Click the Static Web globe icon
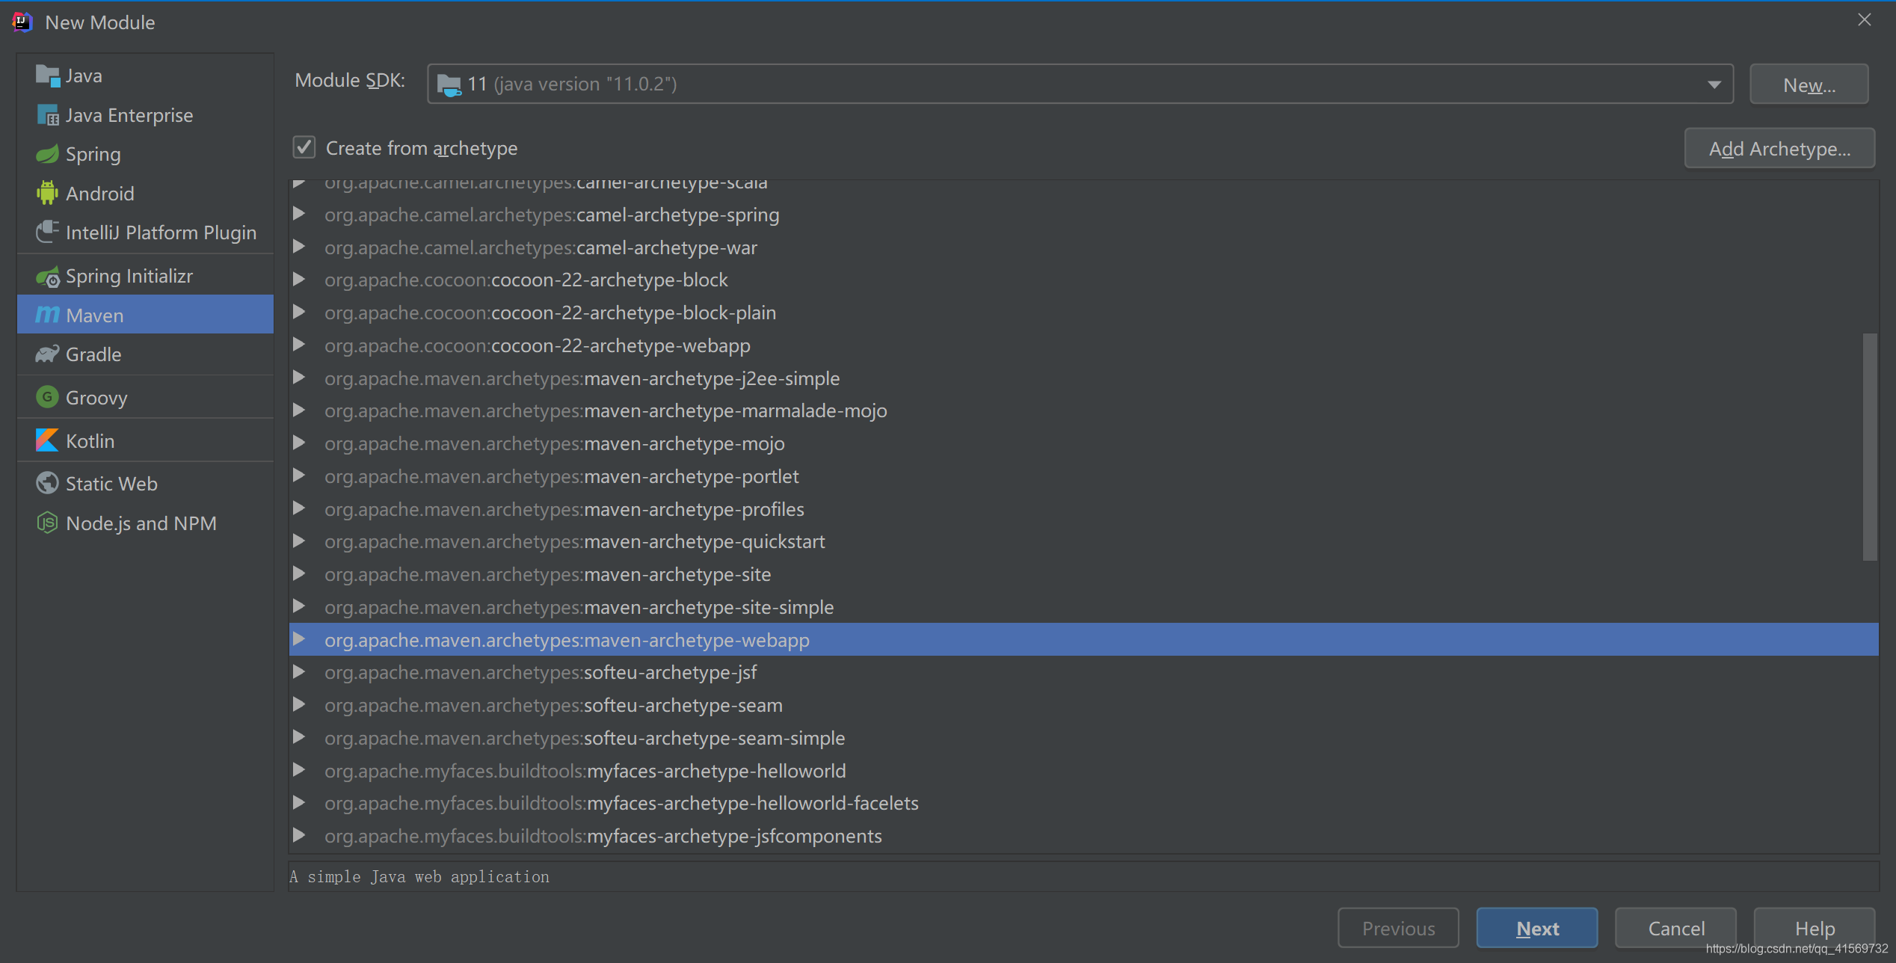This screenshot has height=963, width=1896. pyautogui.click(x=47, y=483)
